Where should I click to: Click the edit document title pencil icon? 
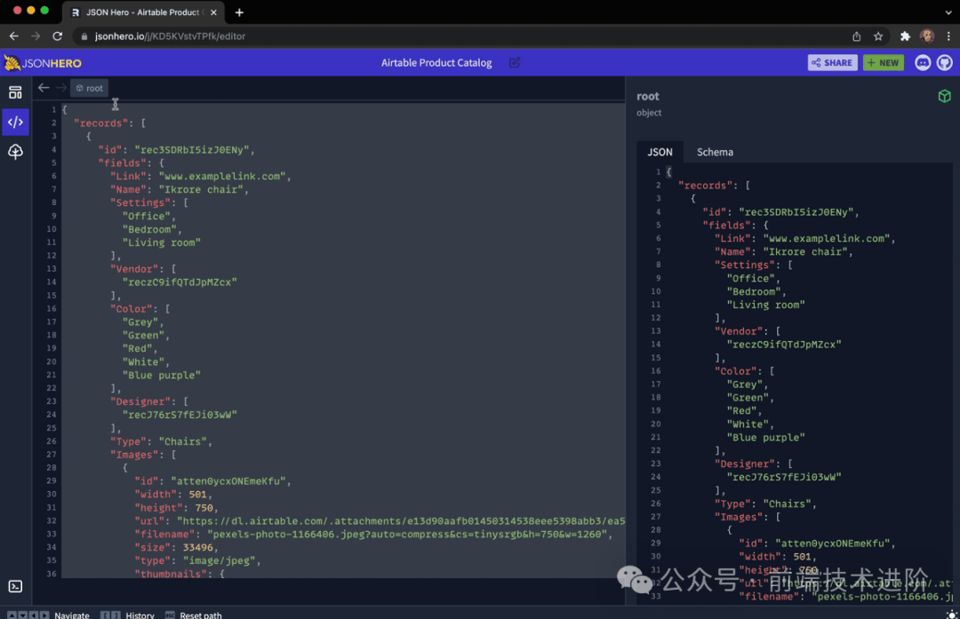click(x=515, y=63)
